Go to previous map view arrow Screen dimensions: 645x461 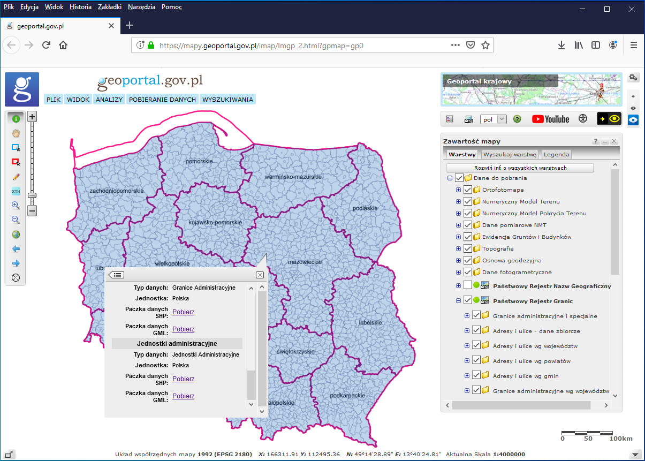[x=16, y=249]
